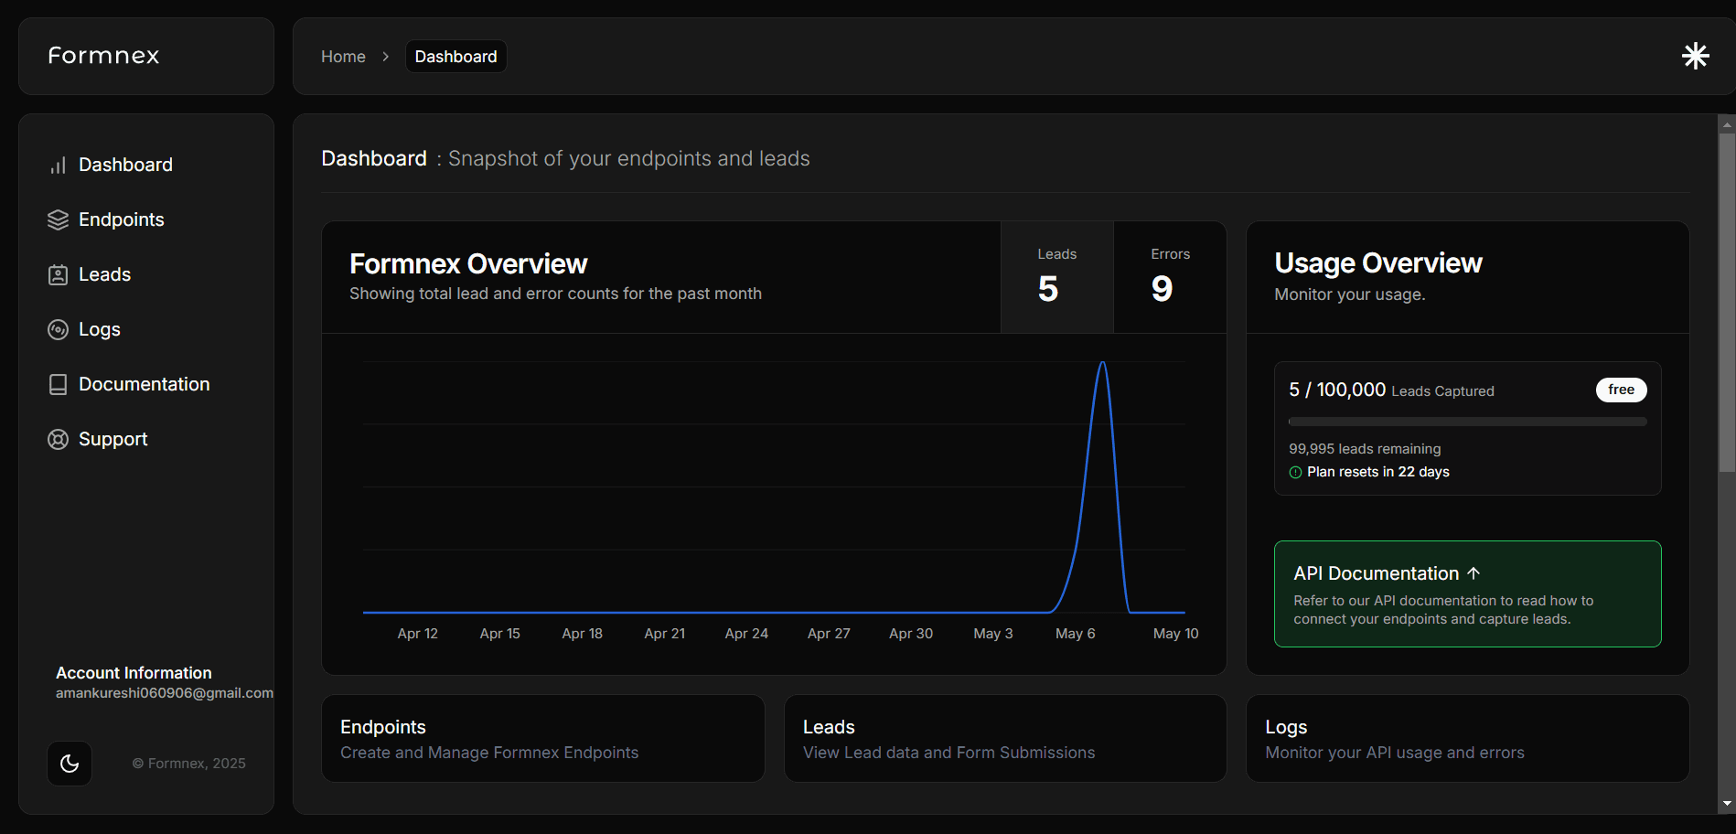This screenshot has width=1736, height=834.
Task: Open the Leads data card
Action: point(1005,738)
